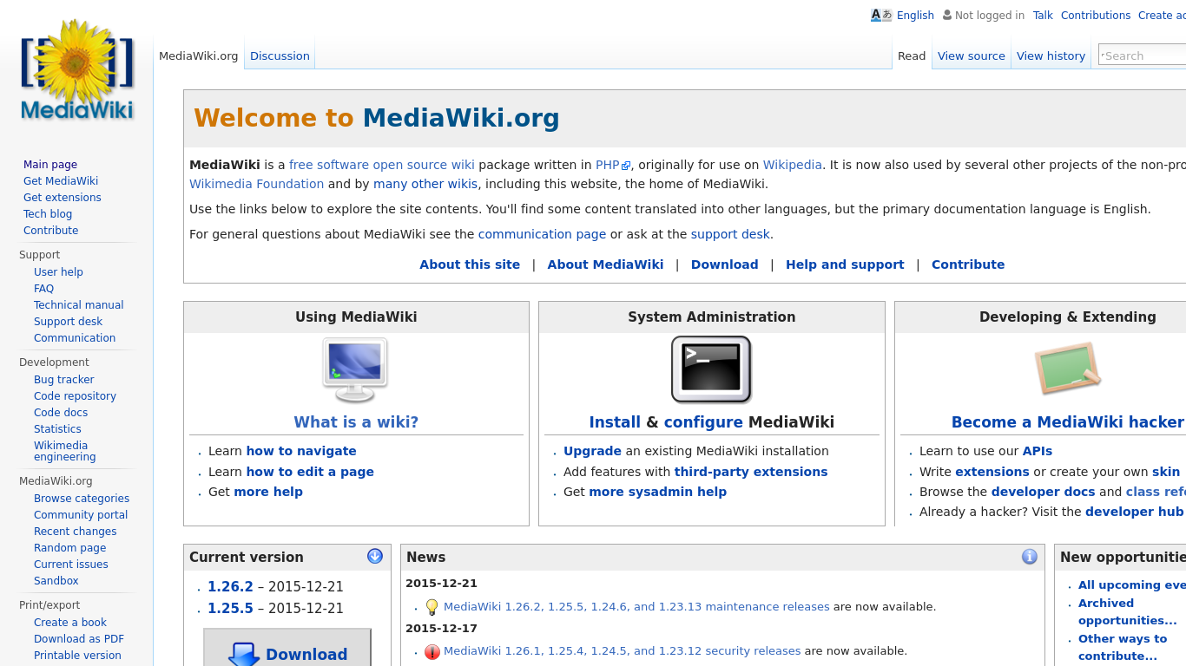This screenshot has height=666, width=1186.
Task: Open Printable version link
Action: [x=77, y=656]
